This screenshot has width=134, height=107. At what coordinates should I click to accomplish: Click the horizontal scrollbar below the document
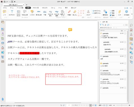[x=48, y=103]
